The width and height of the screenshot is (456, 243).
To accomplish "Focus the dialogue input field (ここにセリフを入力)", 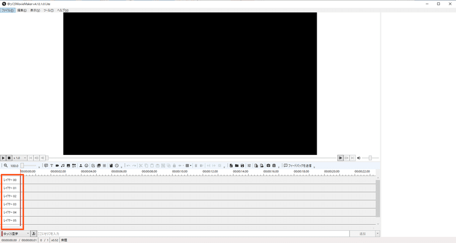I will 193,234.
